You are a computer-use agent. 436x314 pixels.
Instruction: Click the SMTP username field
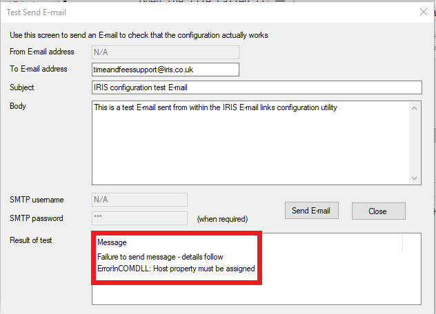[x=139, y=200]
